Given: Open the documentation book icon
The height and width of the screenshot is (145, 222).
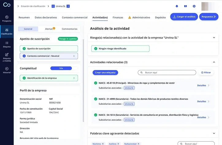Looking at the screenshot, I should coord(185,6).
